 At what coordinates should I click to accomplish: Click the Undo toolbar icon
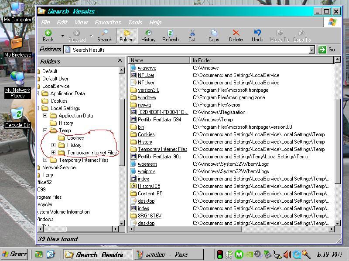coord(257,33)
